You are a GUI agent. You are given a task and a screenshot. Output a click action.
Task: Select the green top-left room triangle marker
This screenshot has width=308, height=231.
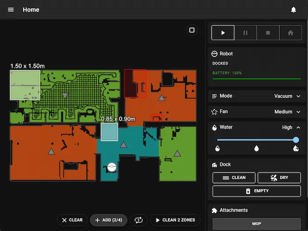[x=65, y=95]
